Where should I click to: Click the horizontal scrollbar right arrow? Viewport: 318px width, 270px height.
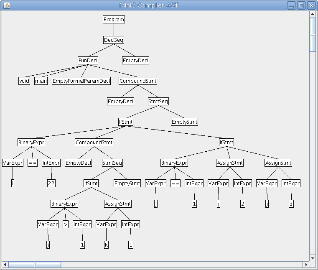coord(306,264)
